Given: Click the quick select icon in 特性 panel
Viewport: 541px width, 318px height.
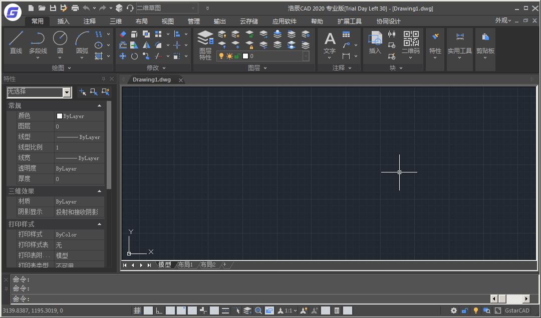Looking at the screenshot, I should point(105,92).
